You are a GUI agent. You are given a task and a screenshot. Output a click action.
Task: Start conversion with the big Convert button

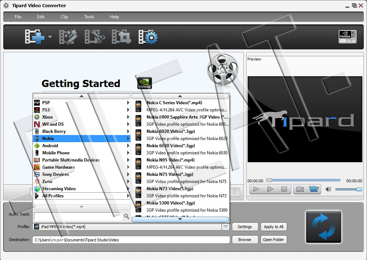324,227
